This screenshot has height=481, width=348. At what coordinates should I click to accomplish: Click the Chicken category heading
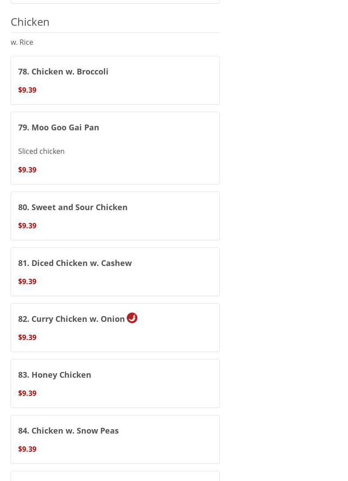(x=30, y=22)
